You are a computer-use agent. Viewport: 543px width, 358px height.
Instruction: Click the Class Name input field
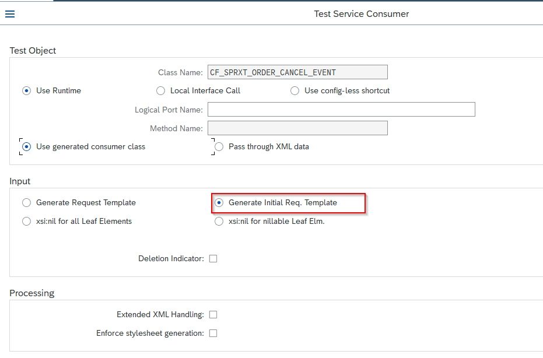click(297, 72)
